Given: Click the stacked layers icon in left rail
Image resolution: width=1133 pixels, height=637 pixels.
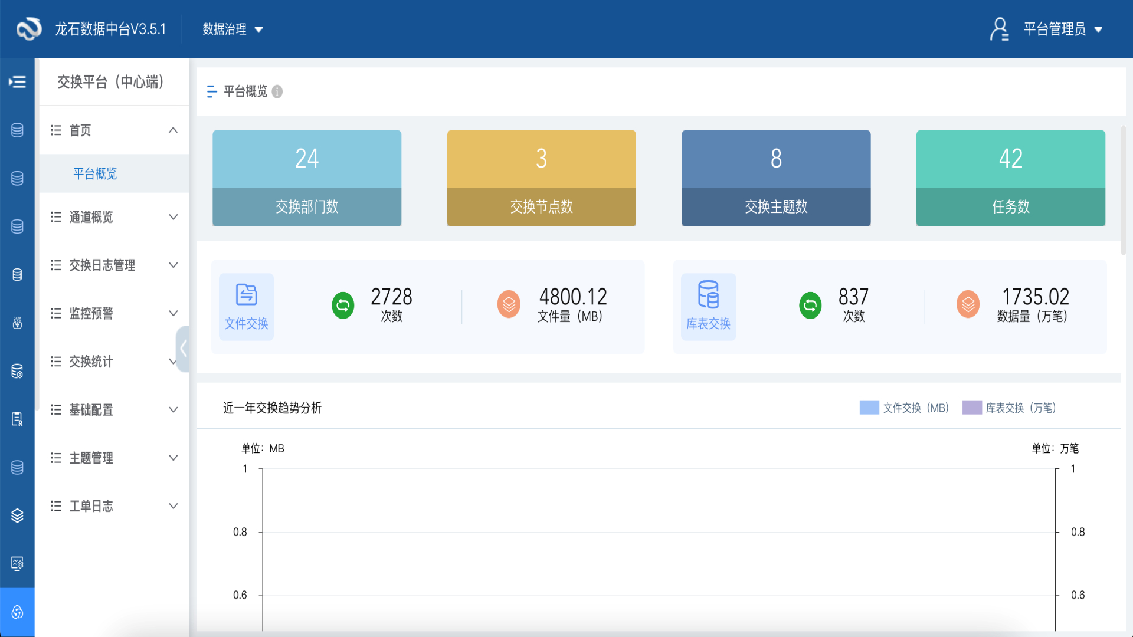Looking at the screenshot, I should click(x=17, y=515).
